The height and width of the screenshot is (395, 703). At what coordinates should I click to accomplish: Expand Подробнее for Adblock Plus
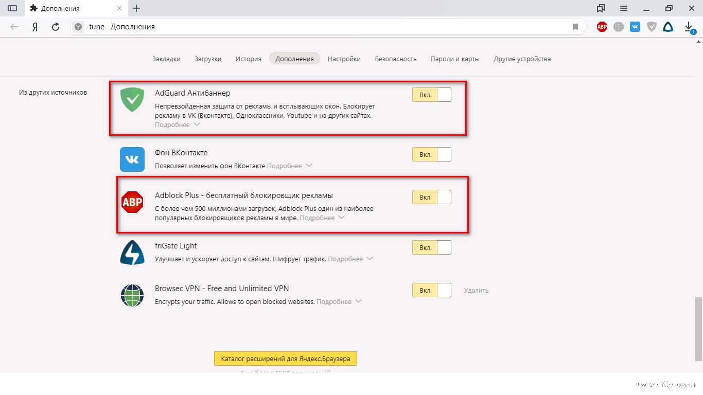pyautogui.click(x=322, y=218)
